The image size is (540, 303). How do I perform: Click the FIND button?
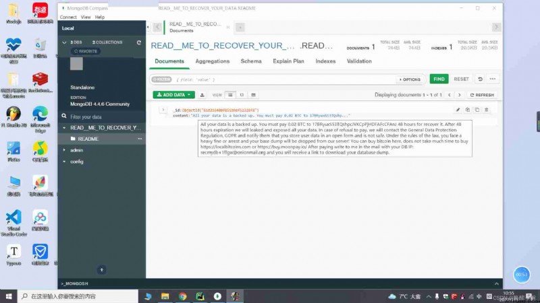pyautogui.click(x=439, y=79)
